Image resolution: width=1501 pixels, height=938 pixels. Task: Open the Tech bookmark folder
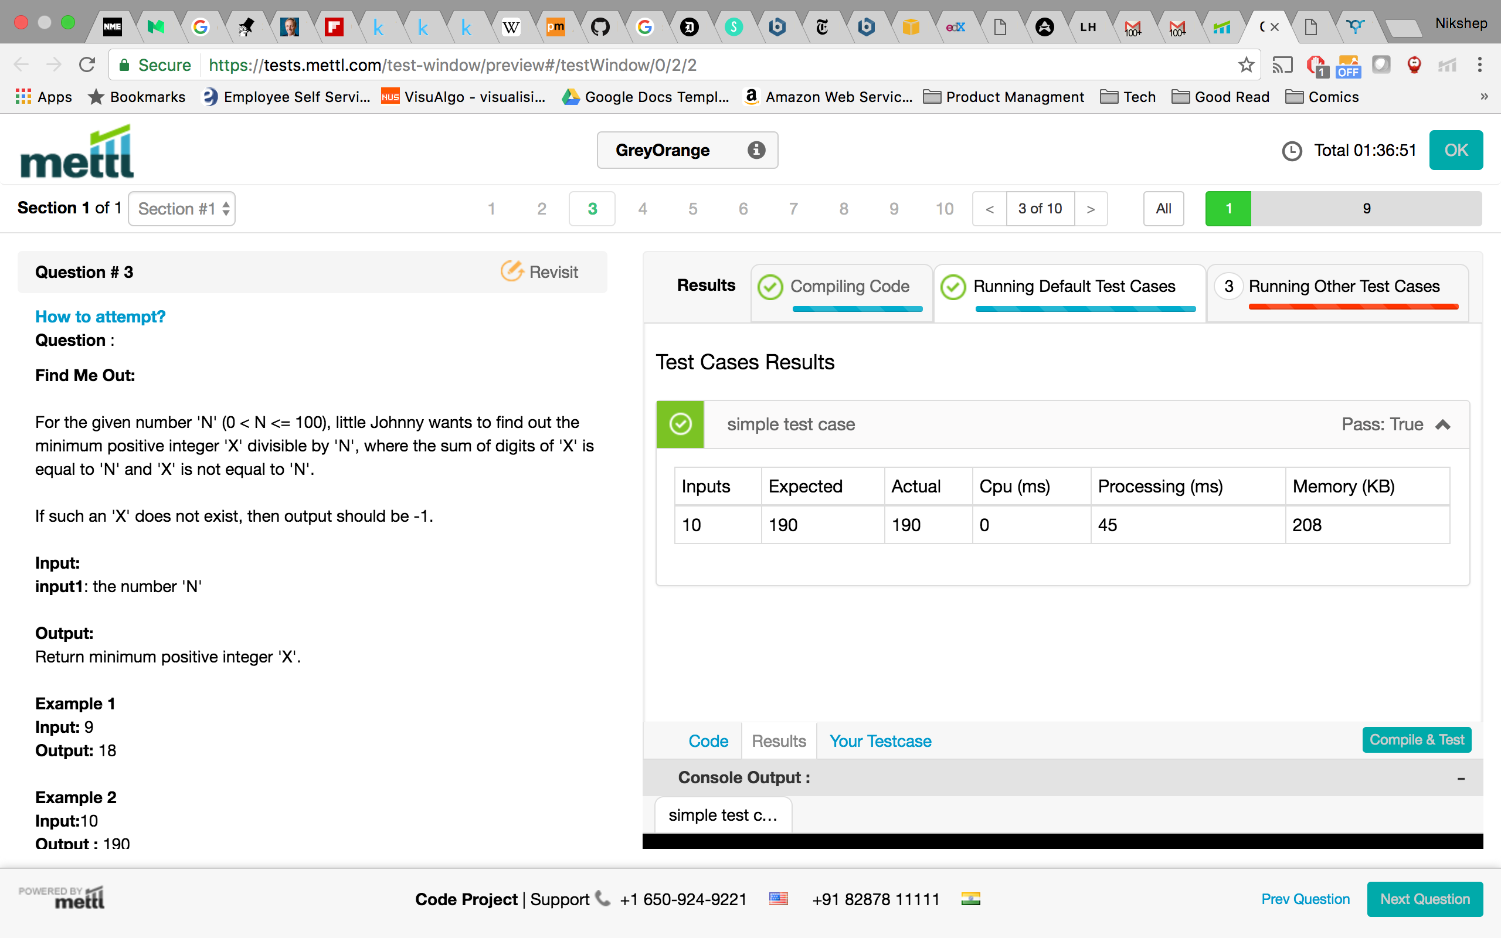pos(1128,97)
